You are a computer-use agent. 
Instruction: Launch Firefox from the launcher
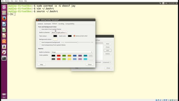click(4, 19)
